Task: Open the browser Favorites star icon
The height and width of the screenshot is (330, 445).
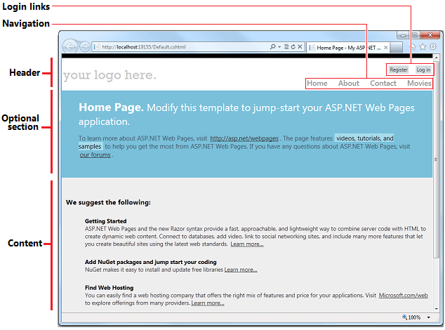Action: pyautogui.click(x=423, y=47)
